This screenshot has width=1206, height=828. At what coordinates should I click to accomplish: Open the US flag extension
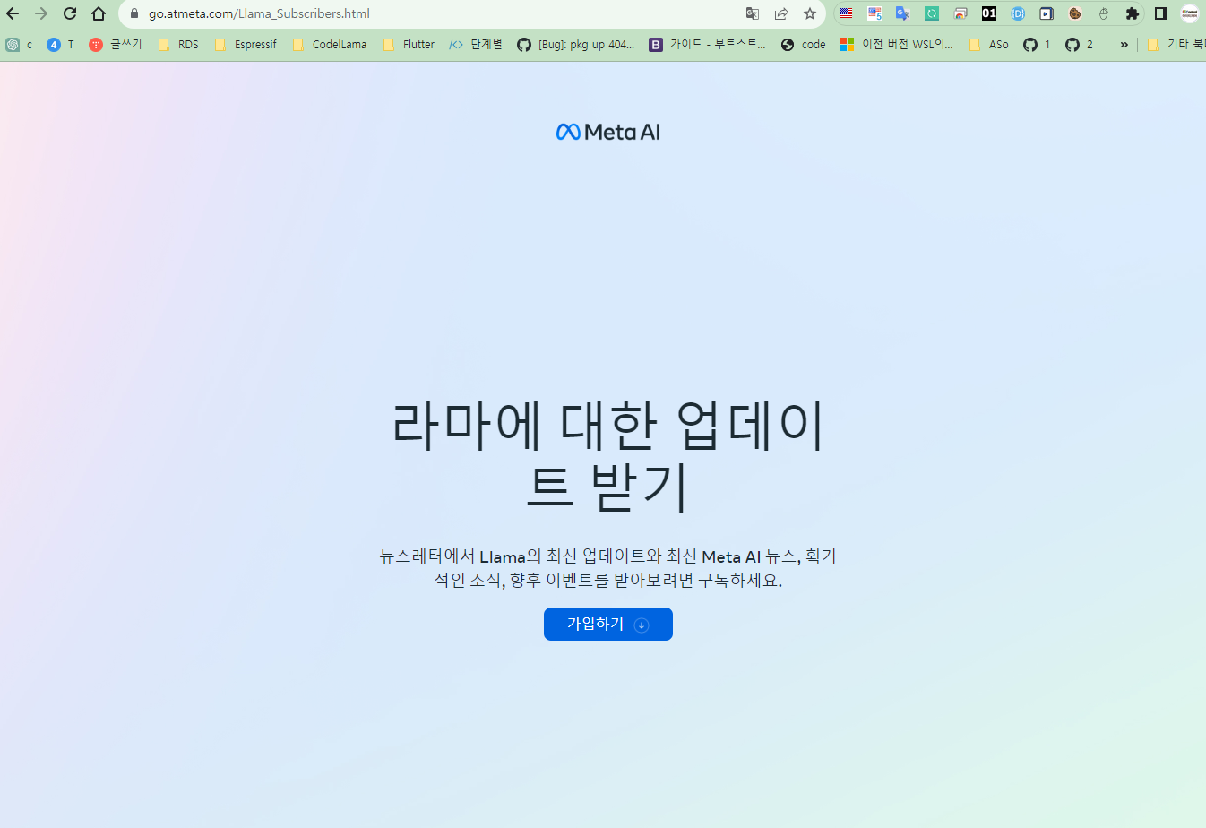coord(846,13)
